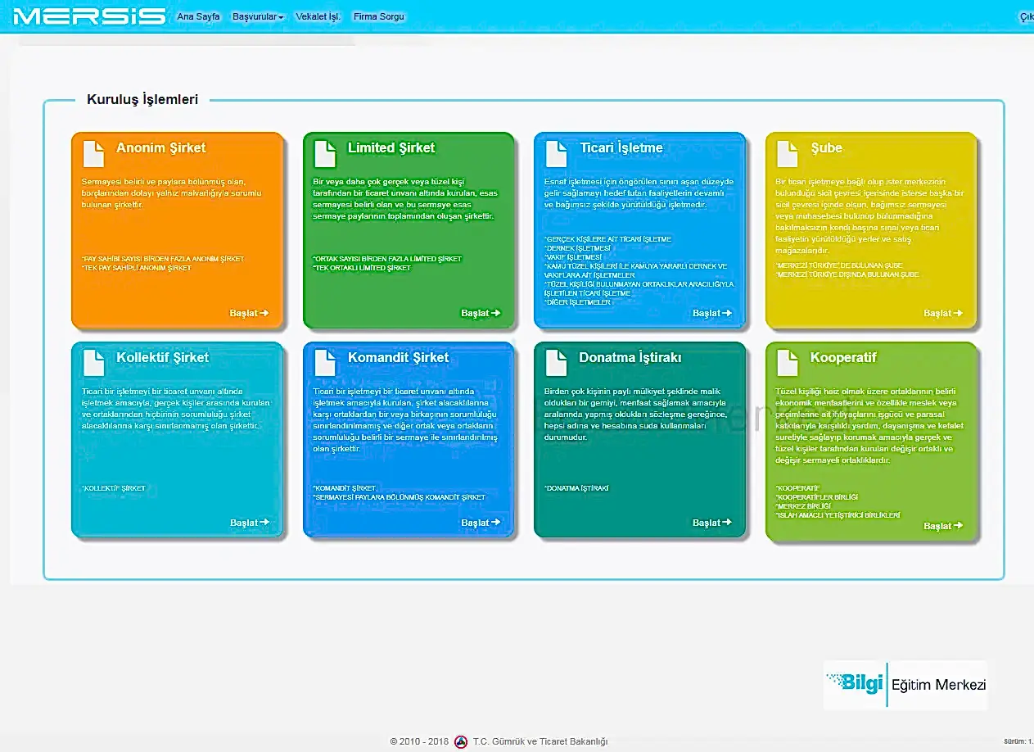Click the document icon on Şube card

point(788,153)
